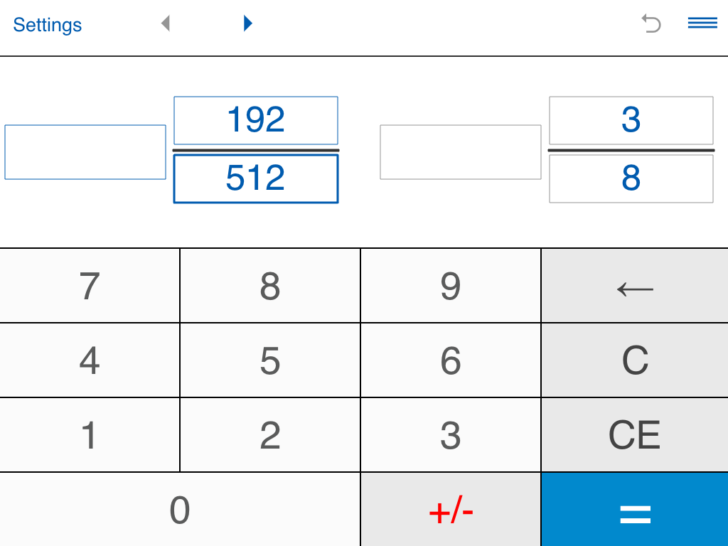Image resolution: width=728 pixels, height=546 pixels.
Task: Click the empty whole-number input box
Action: (85, 152)
